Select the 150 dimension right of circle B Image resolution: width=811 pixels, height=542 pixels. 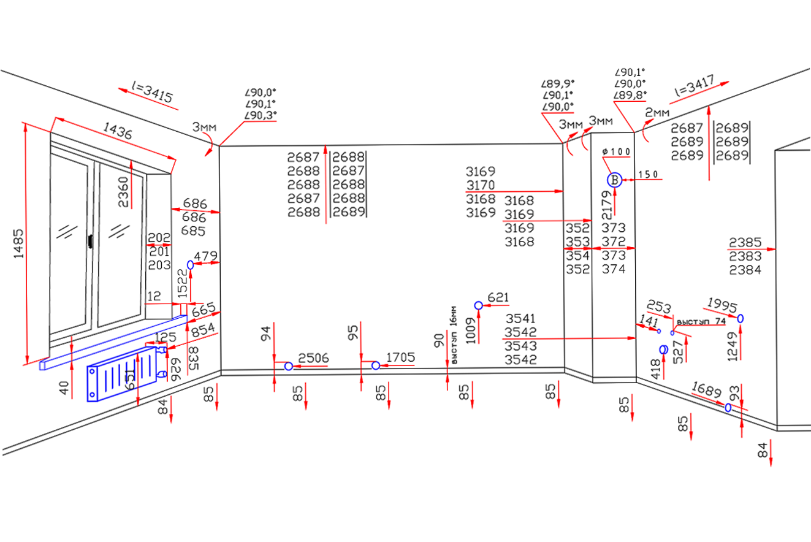(x=648, y=175)
